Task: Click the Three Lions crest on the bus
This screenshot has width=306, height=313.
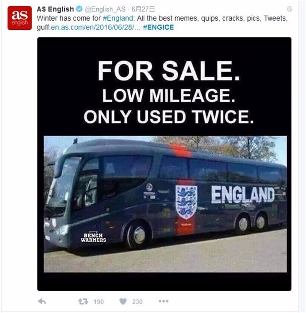Action: (186, 202)
